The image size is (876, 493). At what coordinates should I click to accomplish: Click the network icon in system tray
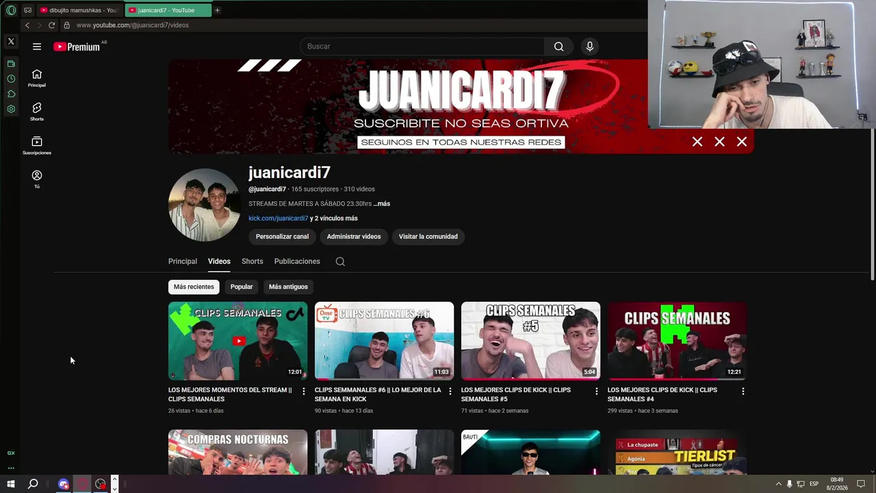pyautogui.click(x=801, y=484)
